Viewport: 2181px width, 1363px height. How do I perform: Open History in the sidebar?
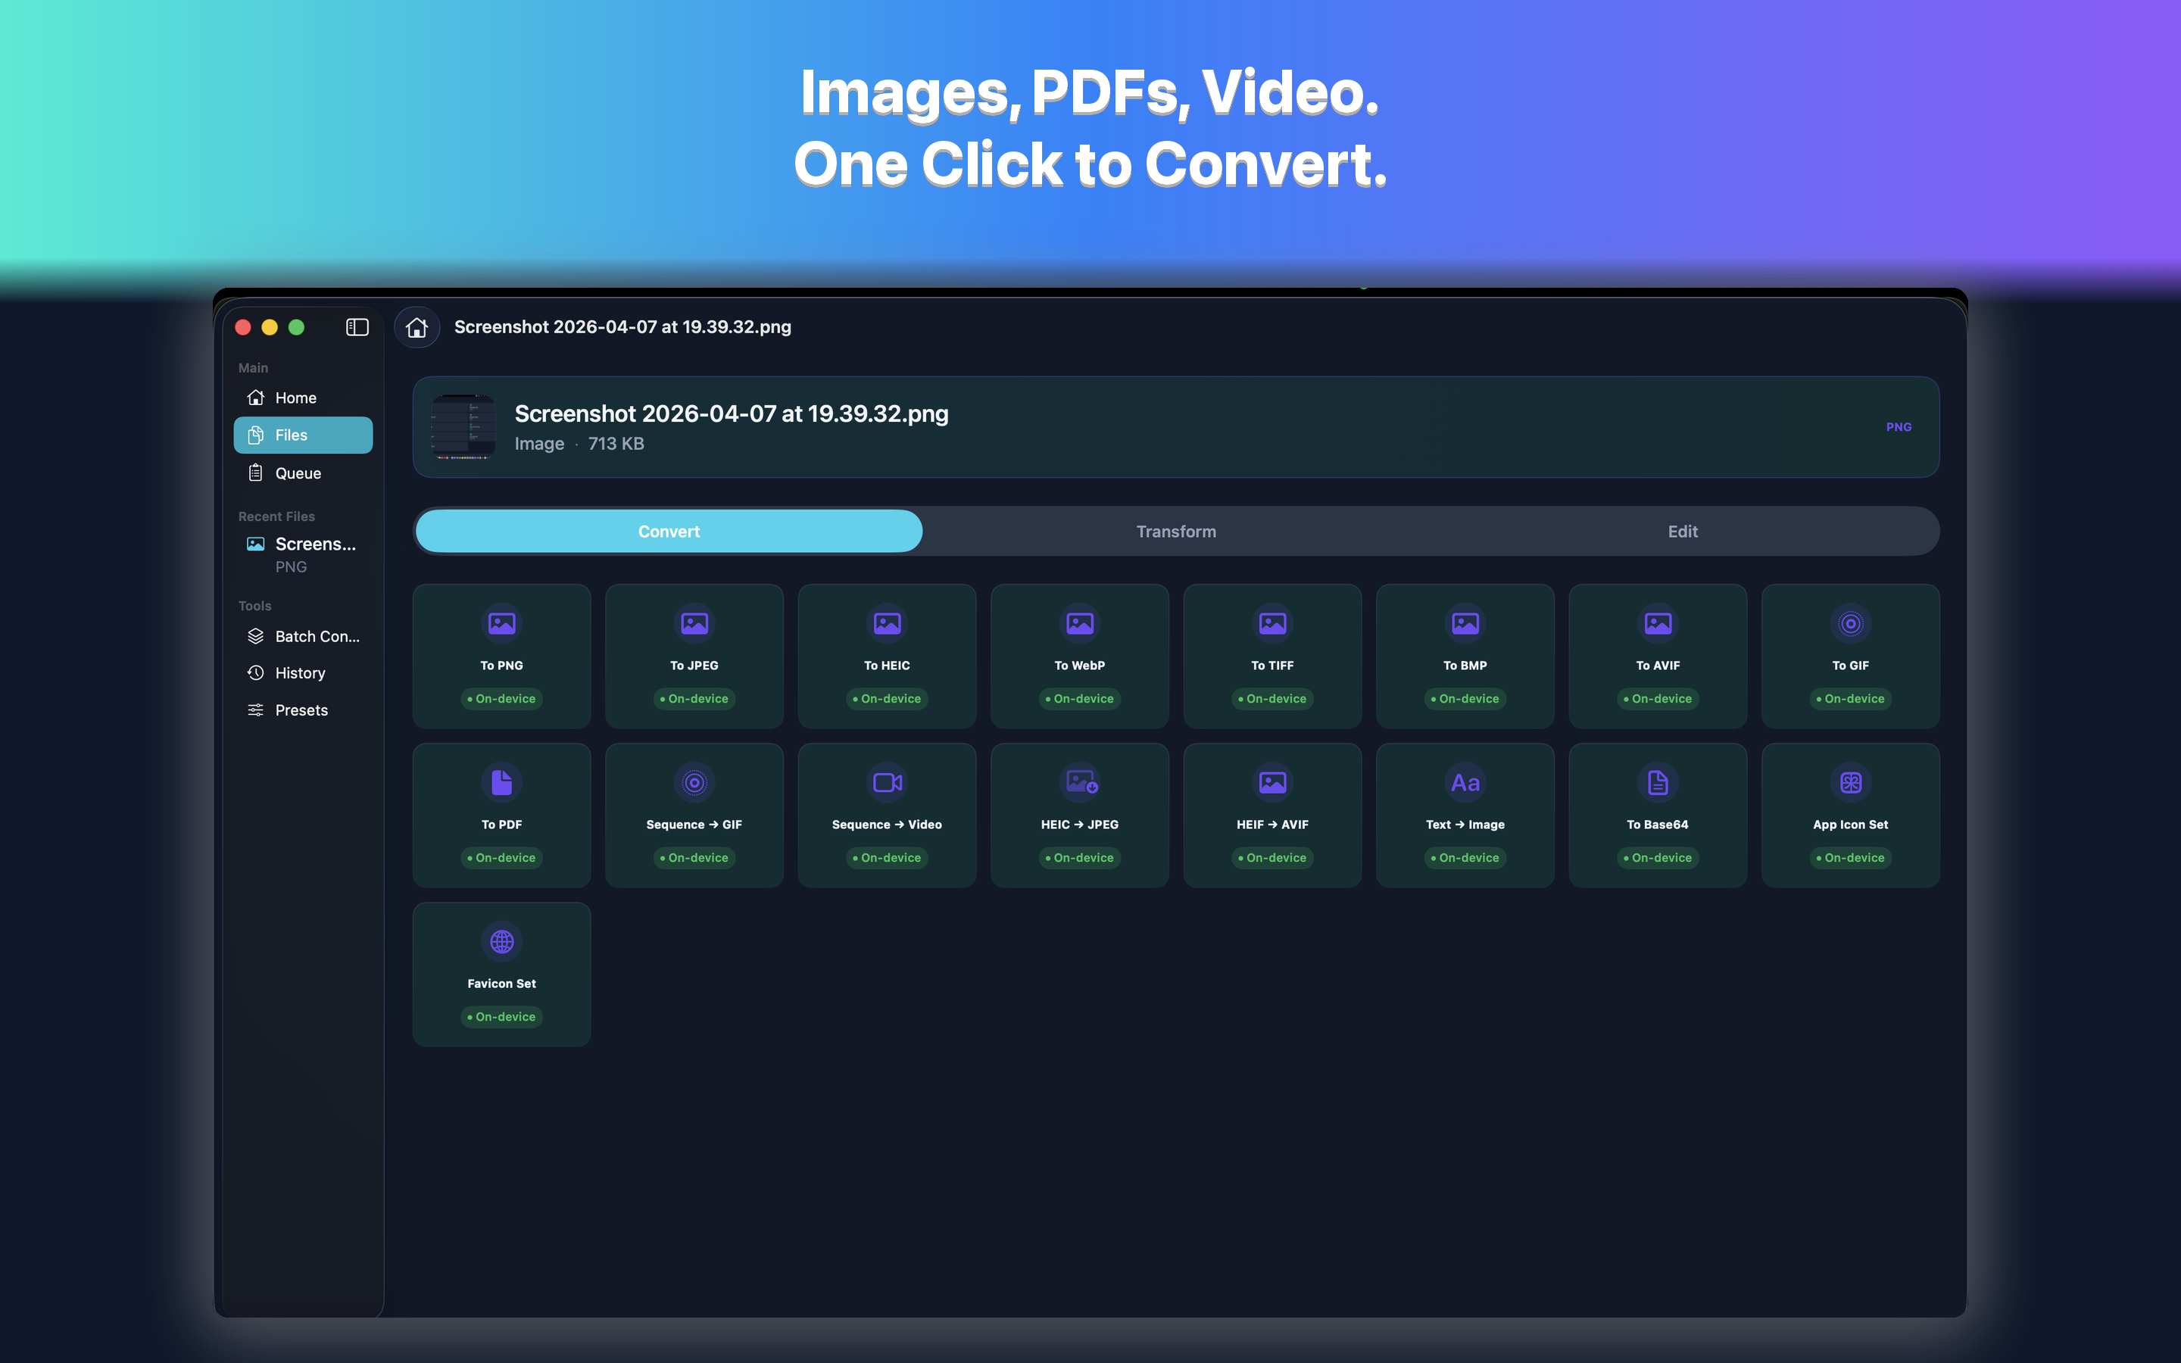coord(303,672)
